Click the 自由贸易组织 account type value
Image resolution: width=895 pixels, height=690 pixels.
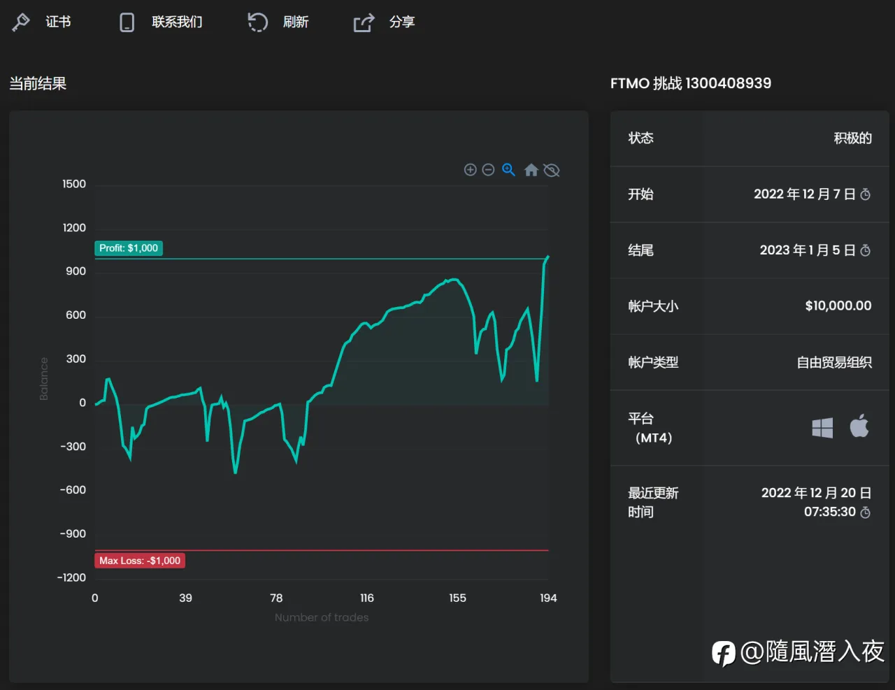(834, 362)
